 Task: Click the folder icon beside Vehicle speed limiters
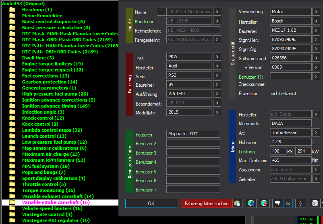pyautogui.click(x=12, y=208)
